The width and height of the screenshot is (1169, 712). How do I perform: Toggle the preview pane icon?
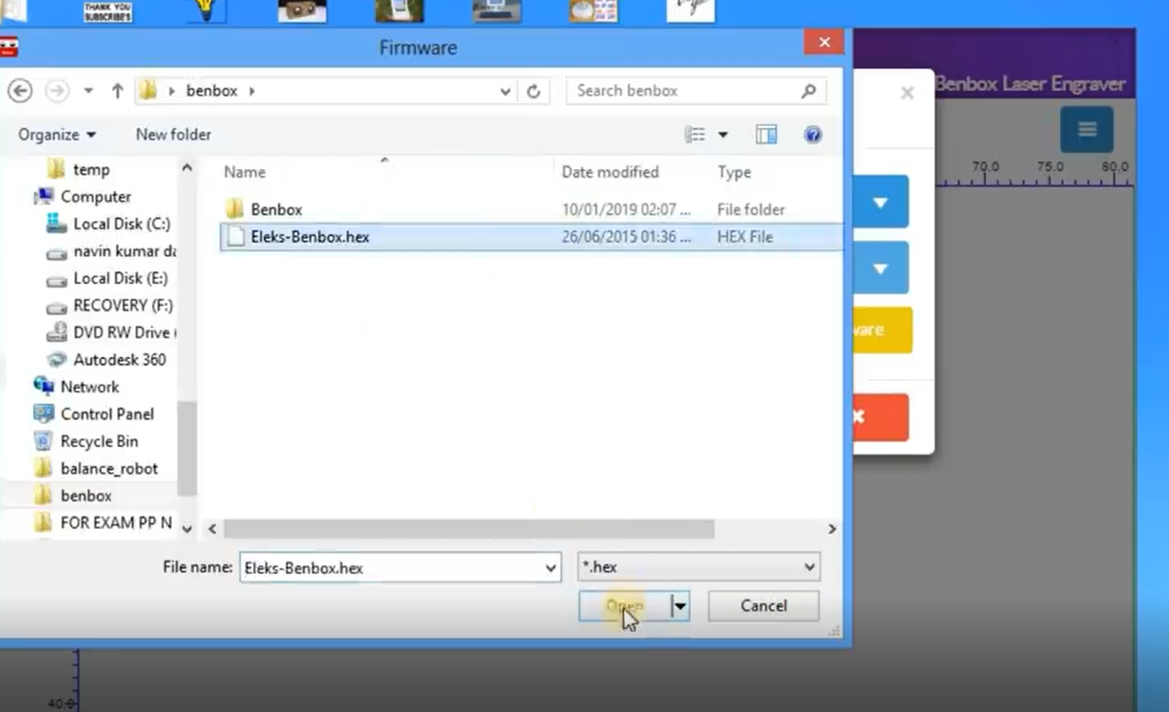[766, 135]
